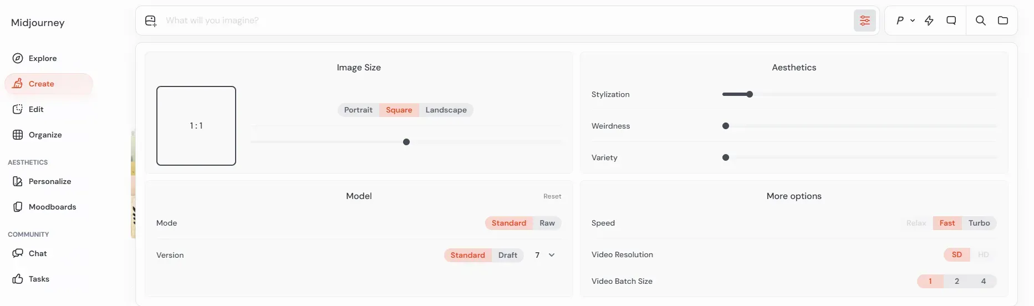This screenshot has height=306, width=1034.
Task: Open Moodboards in the sidebar
Action: (x=52, y=207)
